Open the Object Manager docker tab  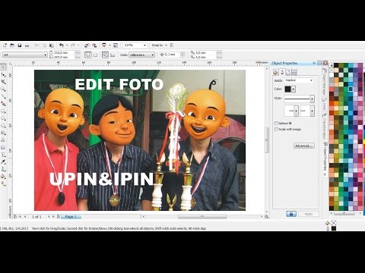click(325, 82)
